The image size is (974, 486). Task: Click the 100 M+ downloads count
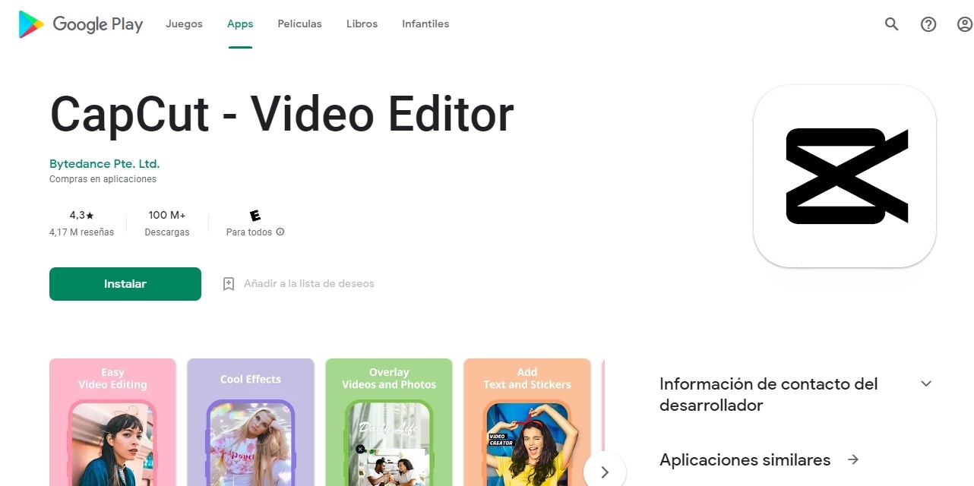[x=167, y=216]
